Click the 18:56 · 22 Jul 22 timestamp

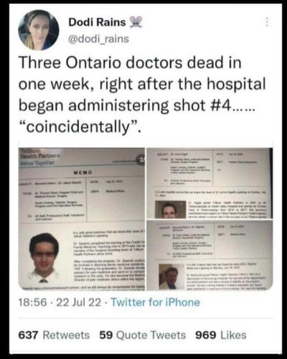[60, 302]
